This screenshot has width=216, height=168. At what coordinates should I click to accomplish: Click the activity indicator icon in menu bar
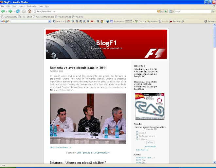pos(214,6)
